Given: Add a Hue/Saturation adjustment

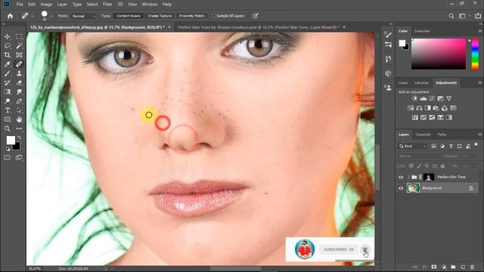Looking at the screenshot, I should (411, 108).
